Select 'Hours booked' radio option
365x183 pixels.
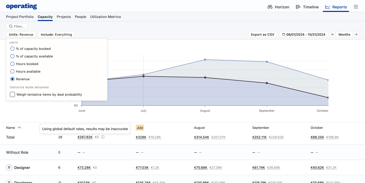coord(12,64)
